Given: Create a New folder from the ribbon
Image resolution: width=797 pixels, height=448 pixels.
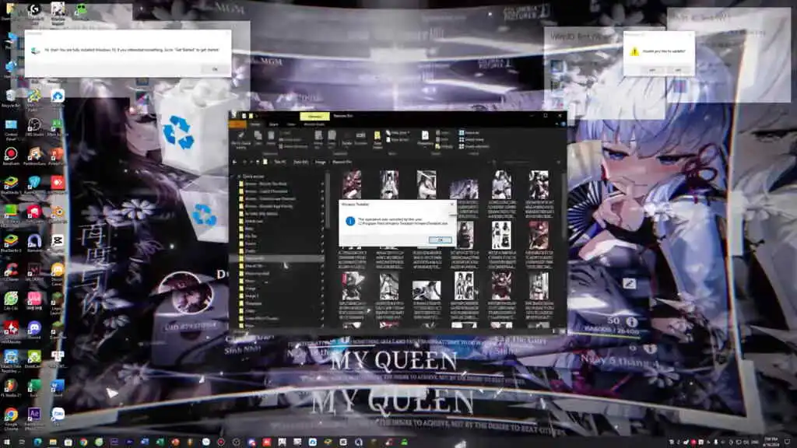Looking at the screenshot, I should coord(377,140).
